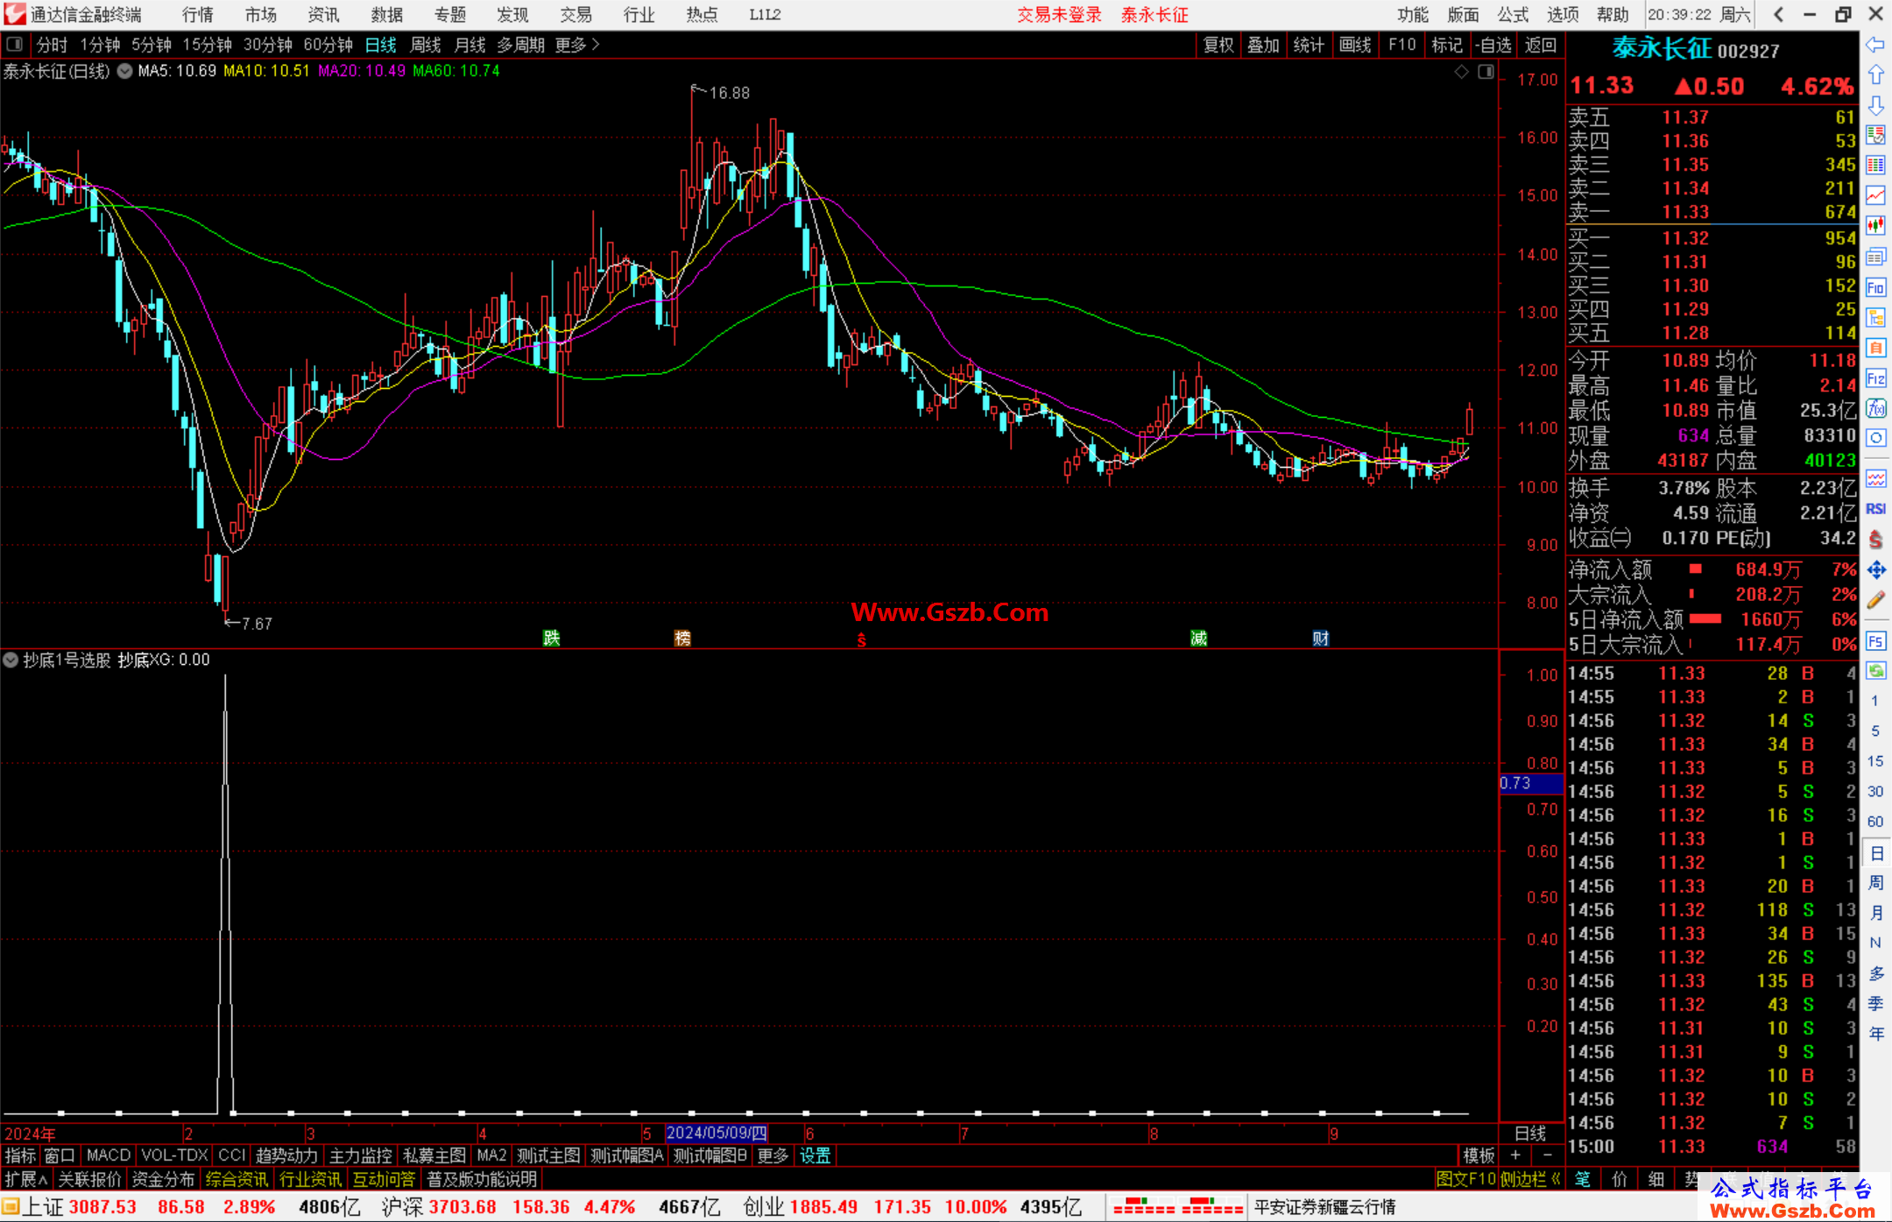Click the square icon left of 分时
This screenshot has height=1222, width=1892.
pyautogui.click(x=14, y=44)
